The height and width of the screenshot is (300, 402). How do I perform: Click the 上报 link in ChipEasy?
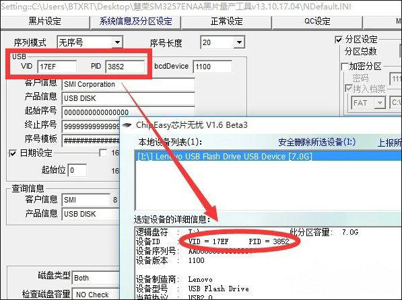point(390,143)
